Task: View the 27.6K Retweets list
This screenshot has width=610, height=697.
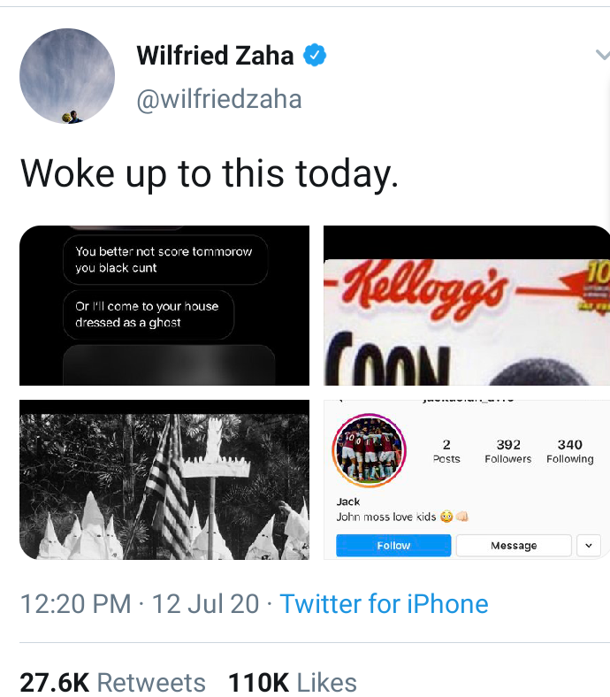Action: (112, 683)
